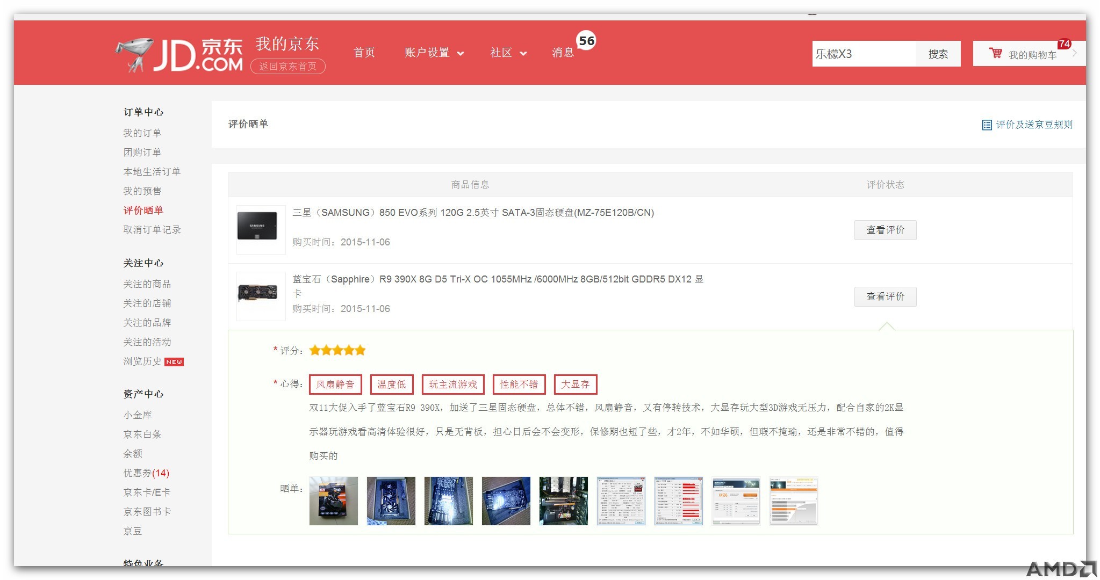Go to 首页 in the top navigation

pos(364,53)
